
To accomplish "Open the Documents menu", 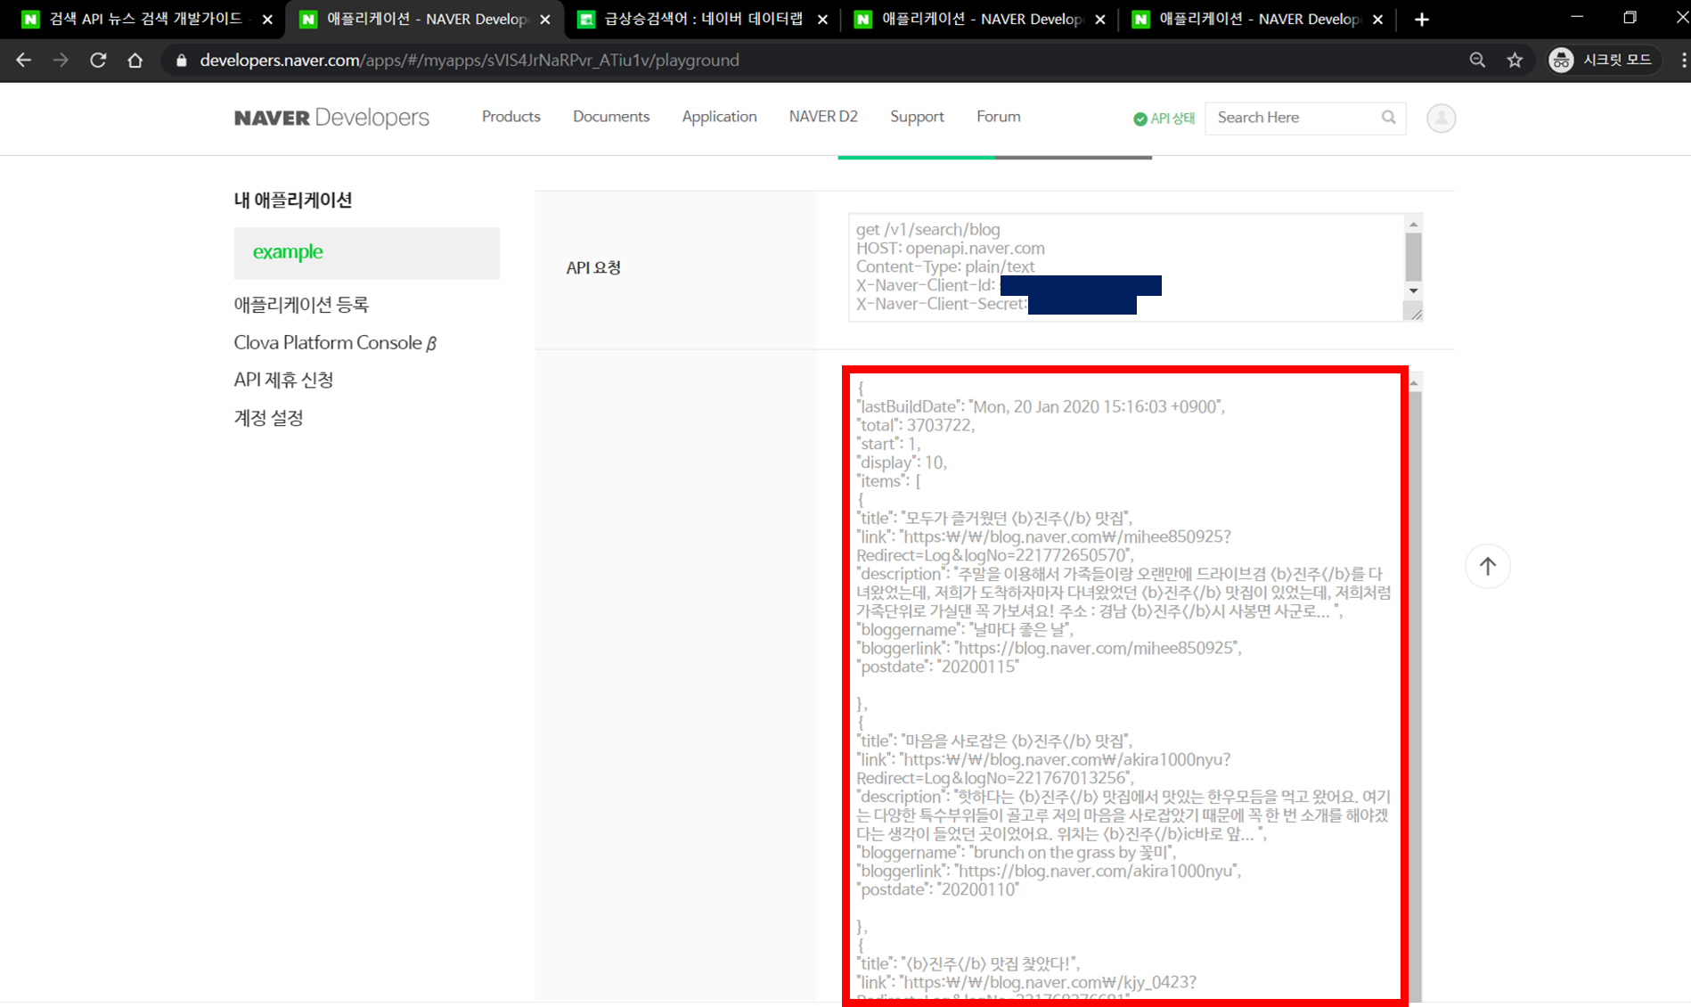I will click(x=611, y=117).
